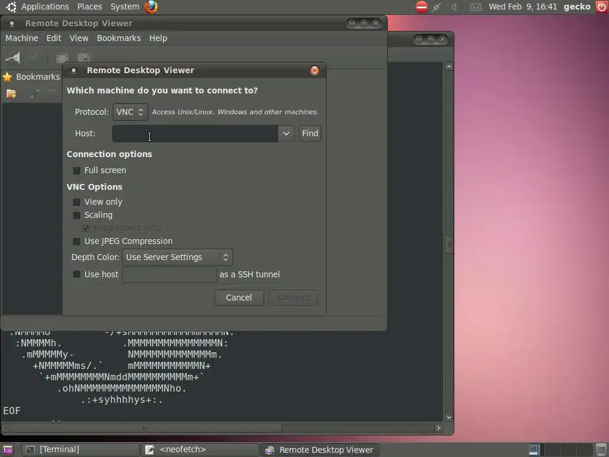
Task: Click the SSH tunnel host text field
Action: coord(169,274)
